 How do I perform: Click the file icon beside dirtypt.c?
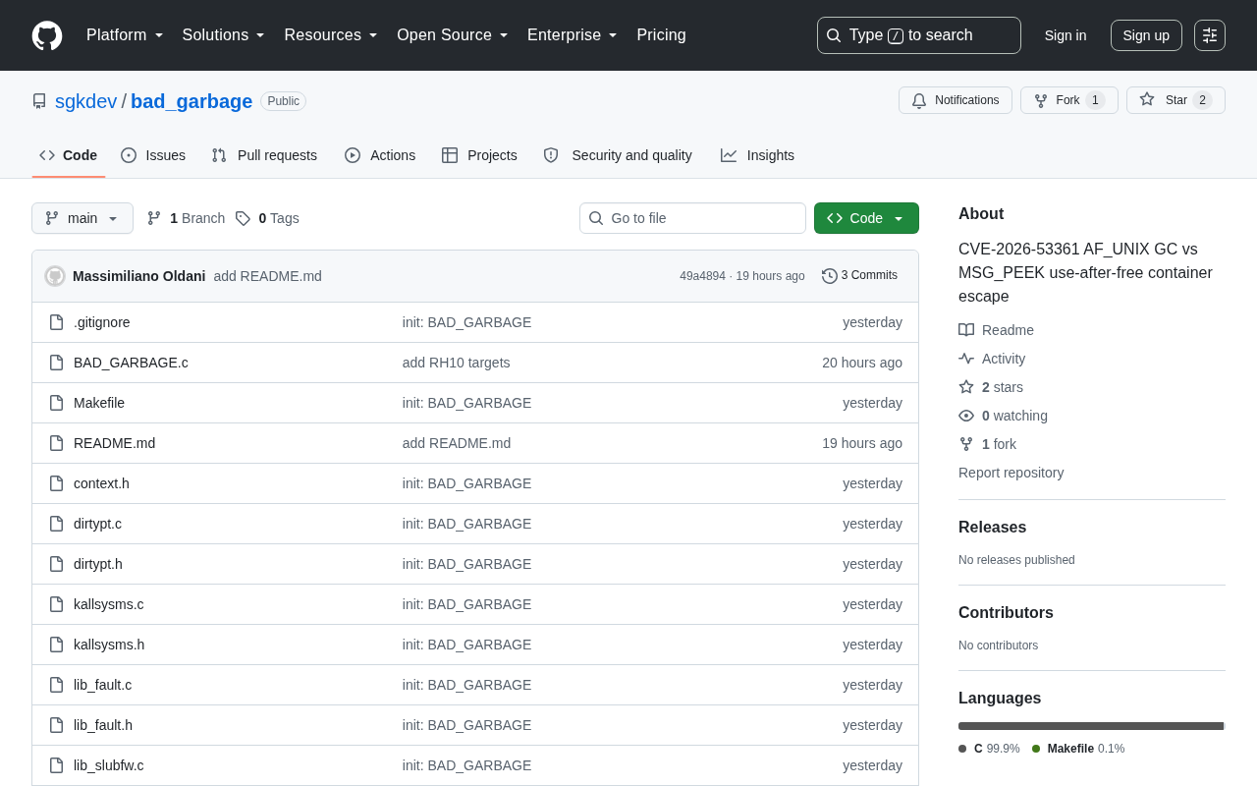coord(57,524)
